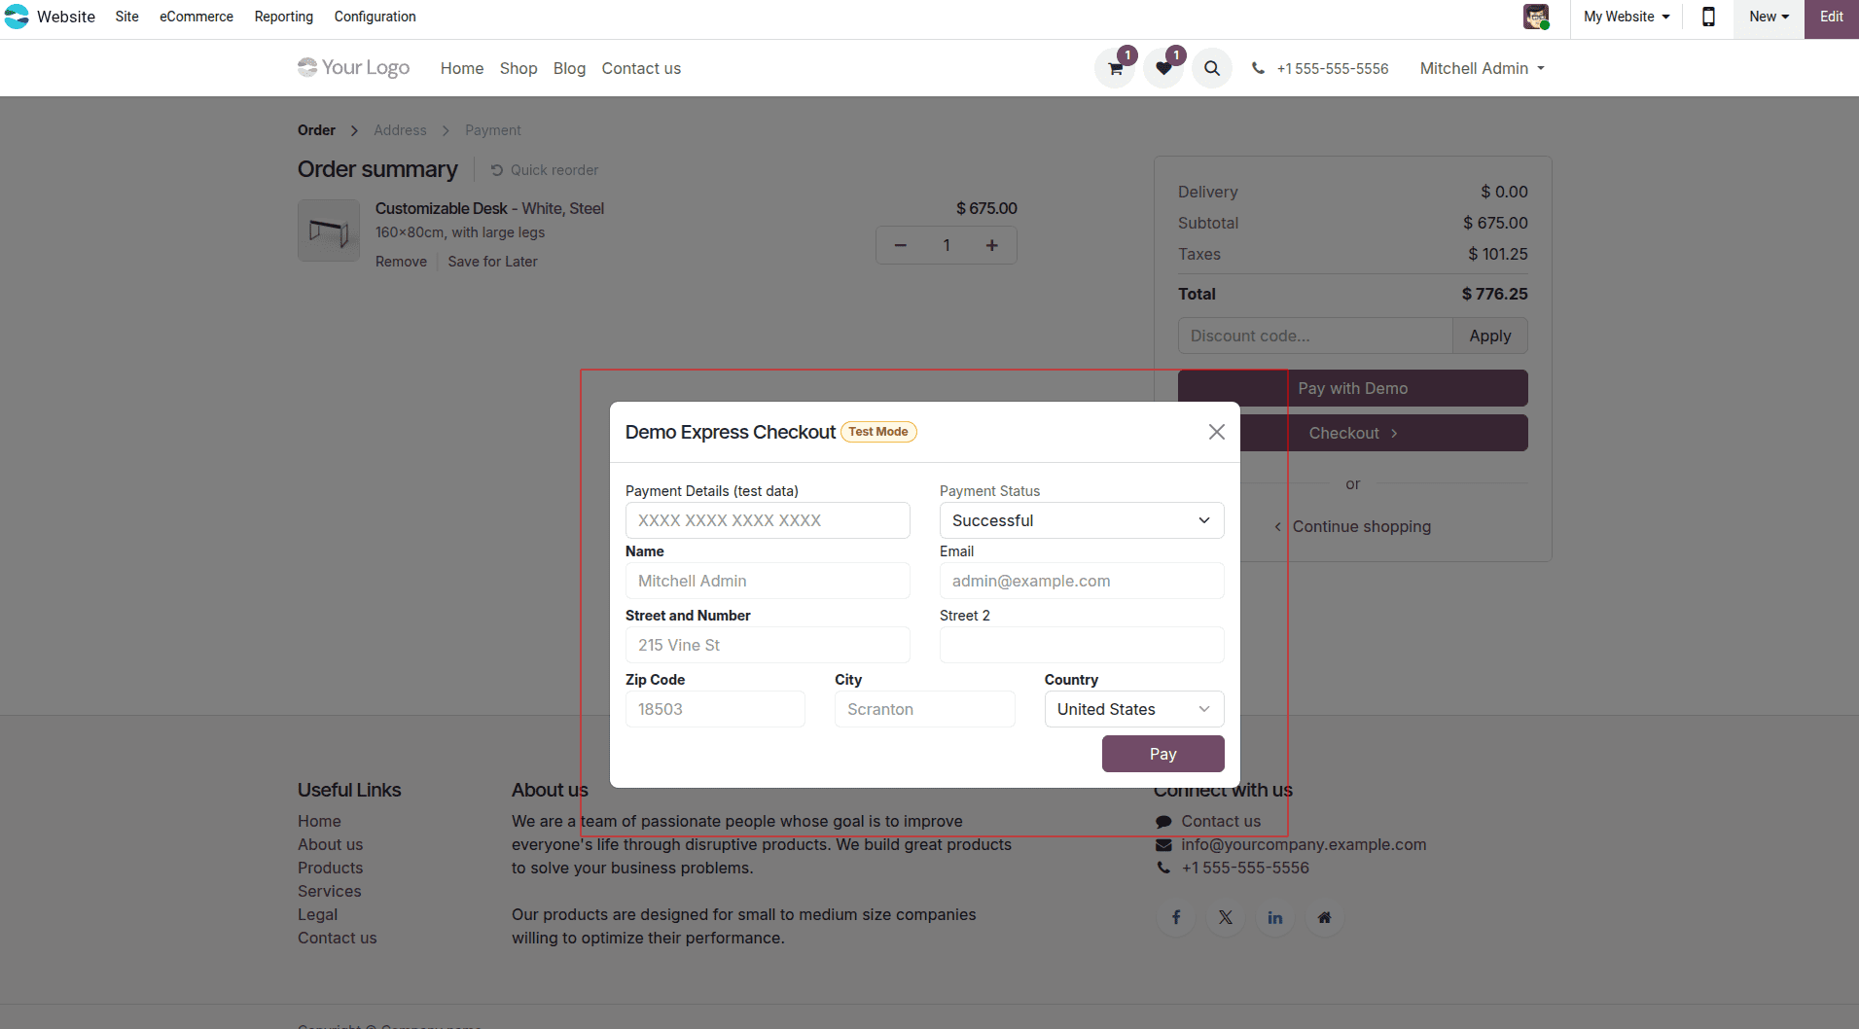
Task: View the wishlist
Action: [1163, 68]
